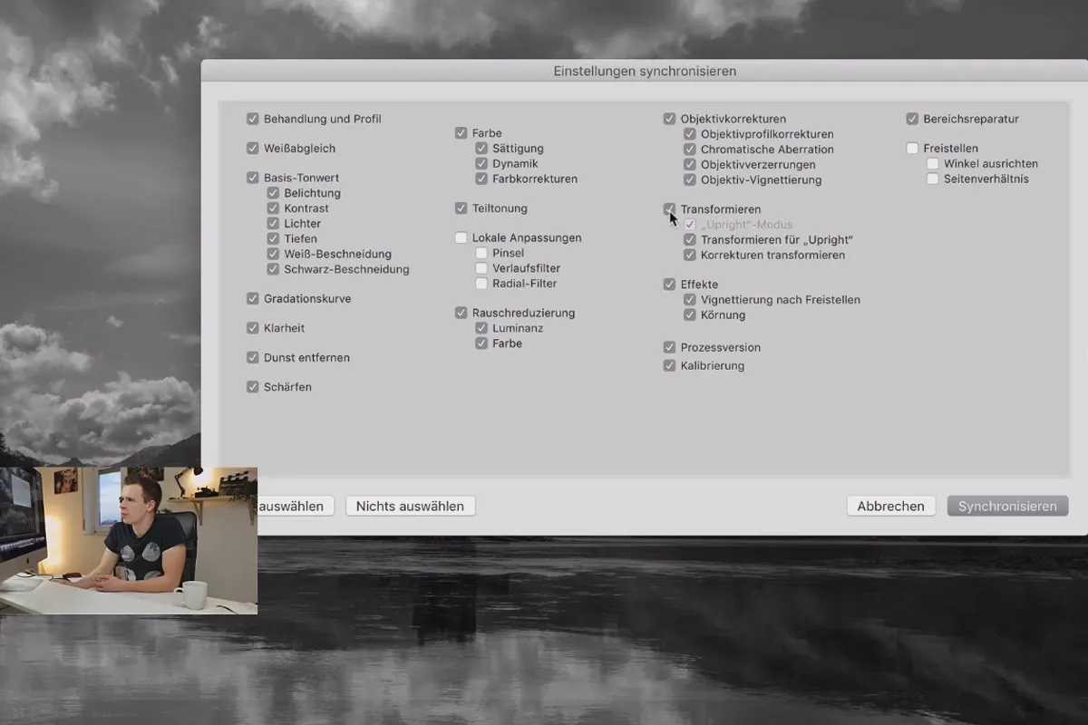Confirm with Synchronisieren button
The image size is (1088, 725).
click(x=1007, y=506)
